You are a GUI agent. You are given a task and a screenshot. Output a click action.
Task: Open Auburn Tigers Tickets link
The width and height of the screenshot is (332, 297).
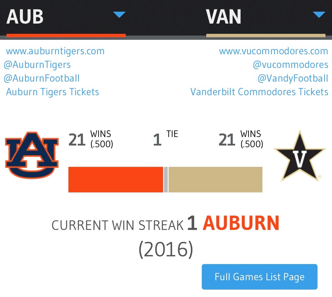coord(53,92)
